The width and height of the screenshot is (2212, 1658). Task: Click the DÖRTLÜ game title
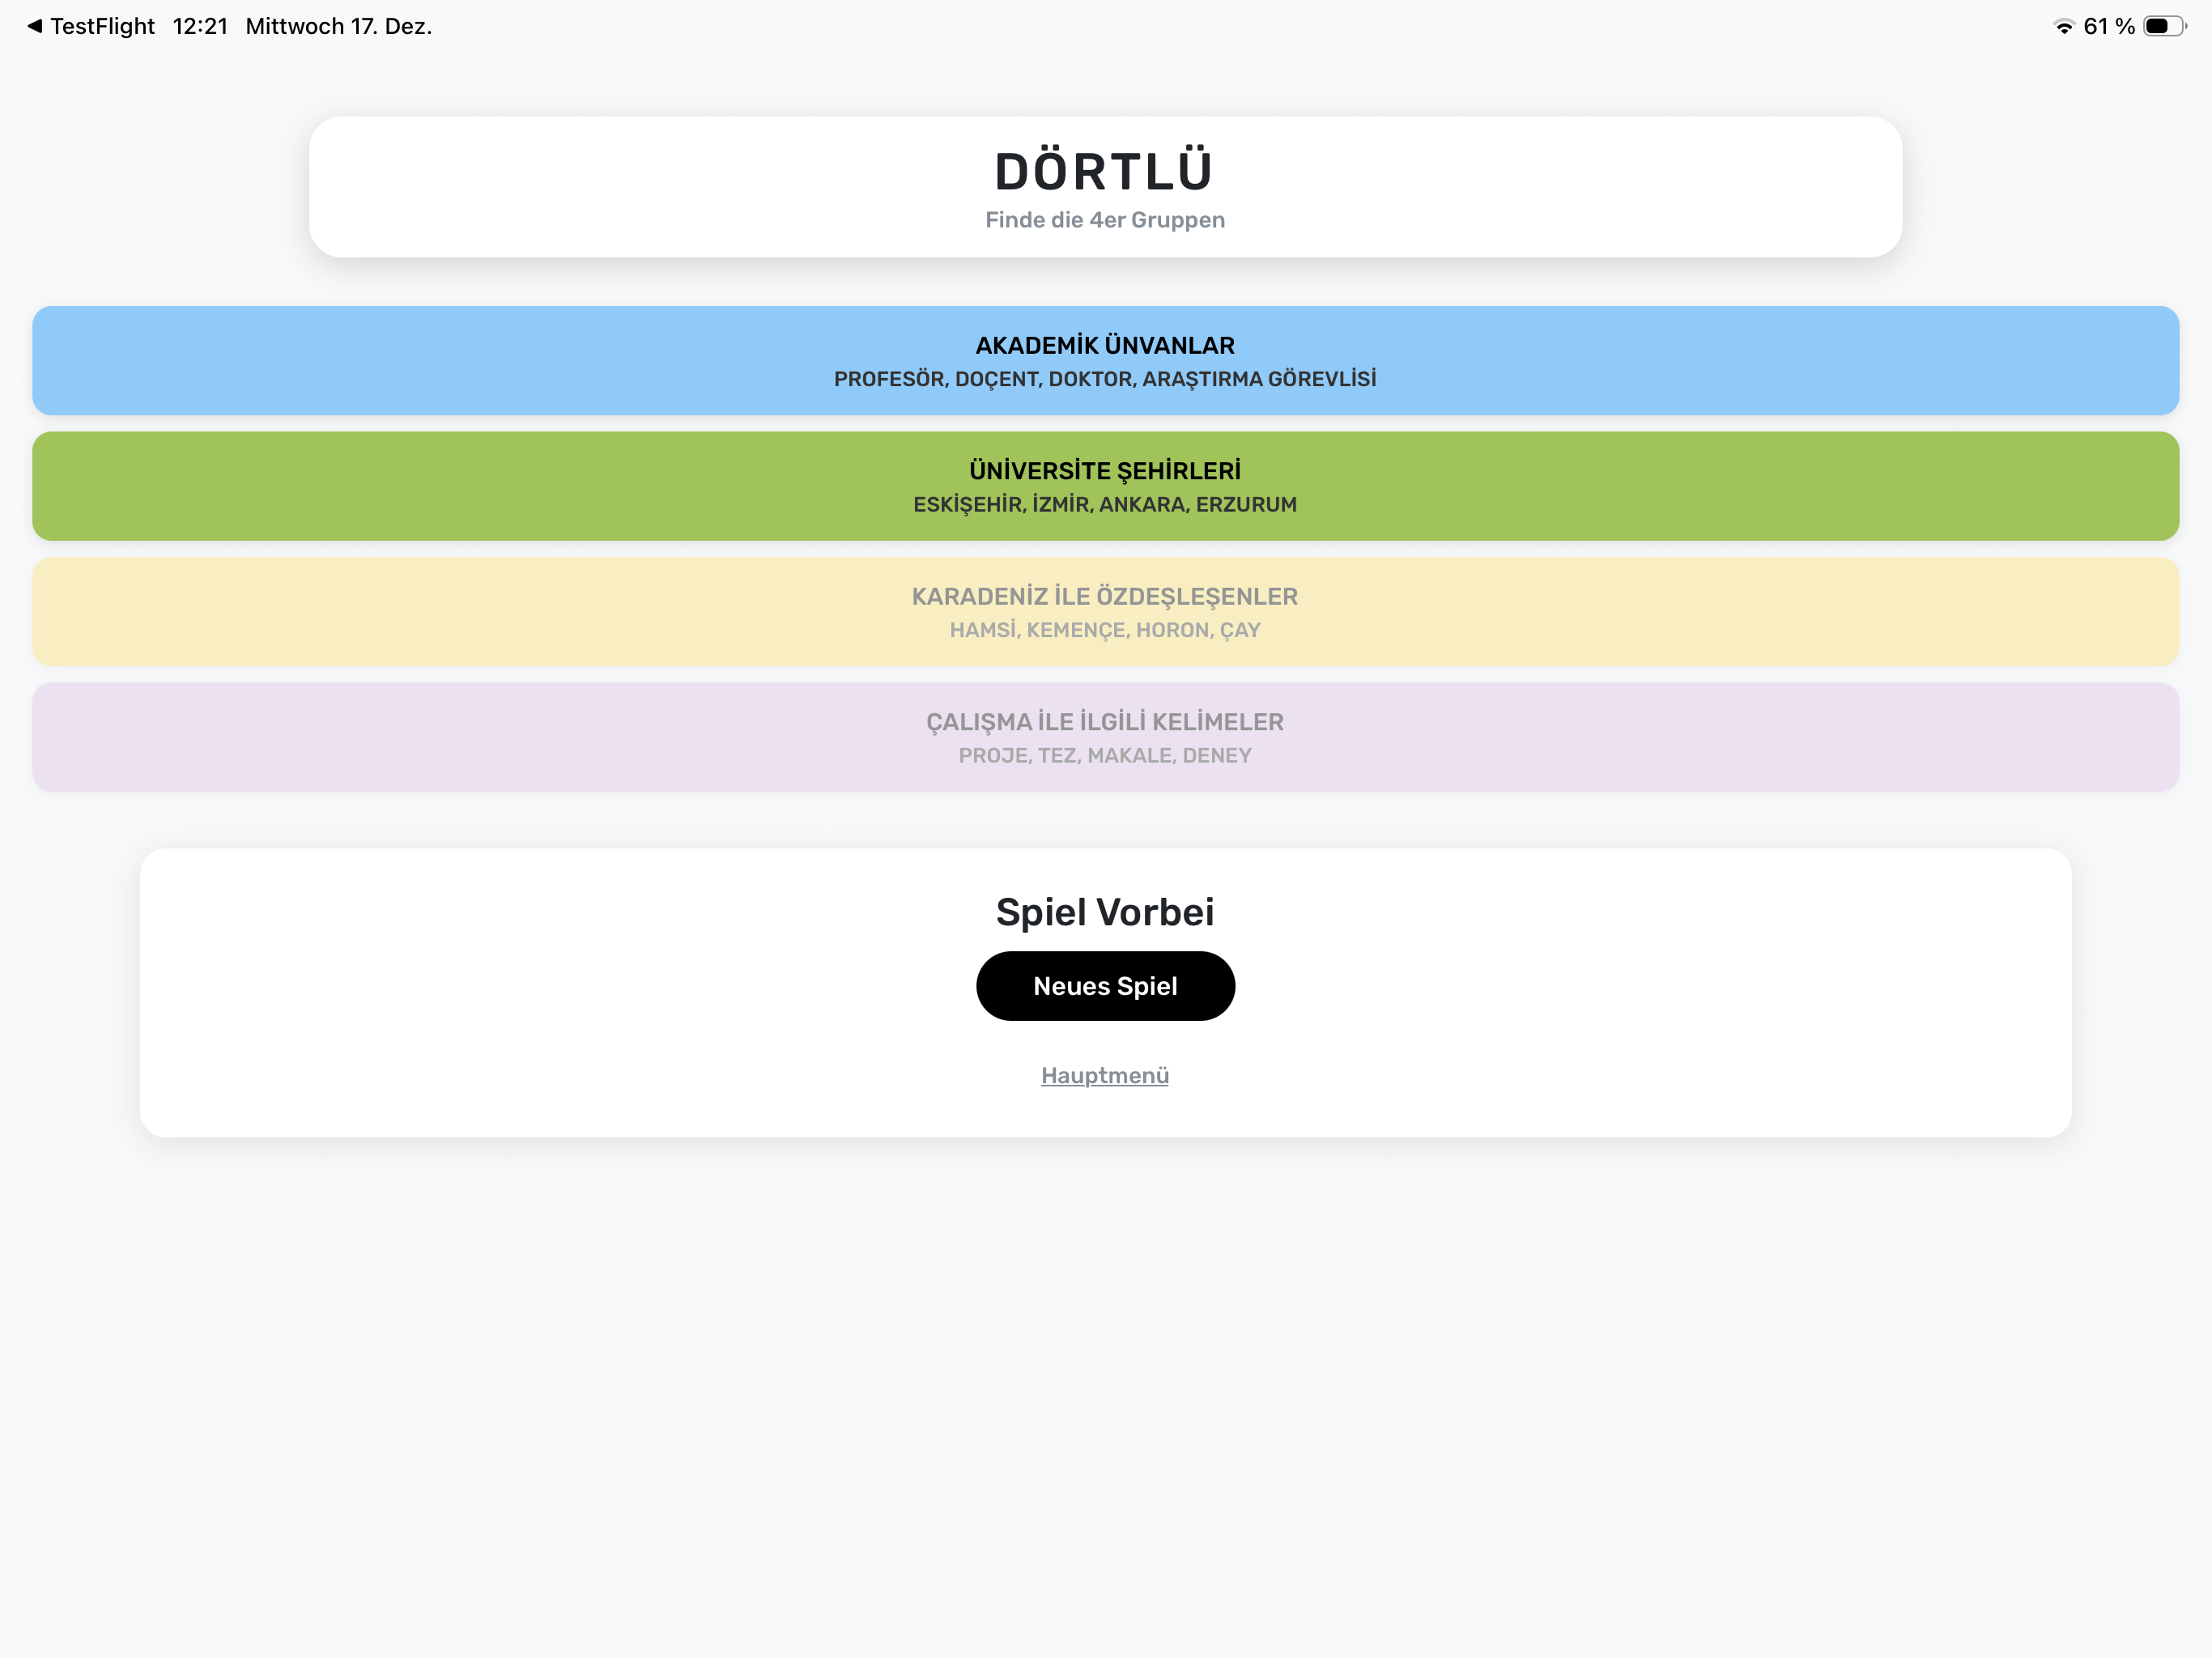tap(1105, 171)
